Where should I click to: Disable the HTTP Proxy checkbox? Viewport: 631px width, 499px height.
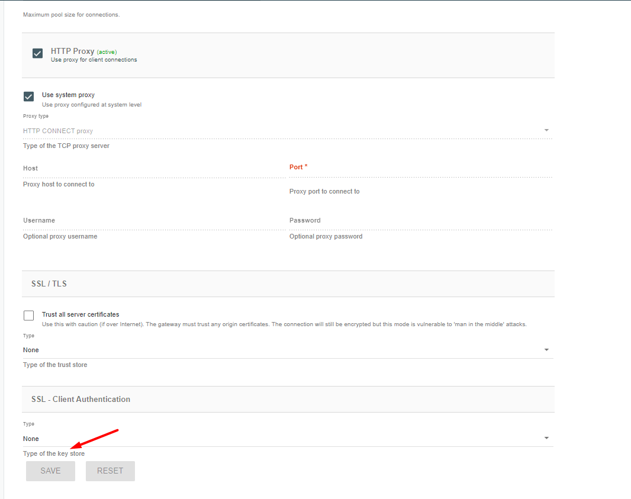[x=37, y=53]
